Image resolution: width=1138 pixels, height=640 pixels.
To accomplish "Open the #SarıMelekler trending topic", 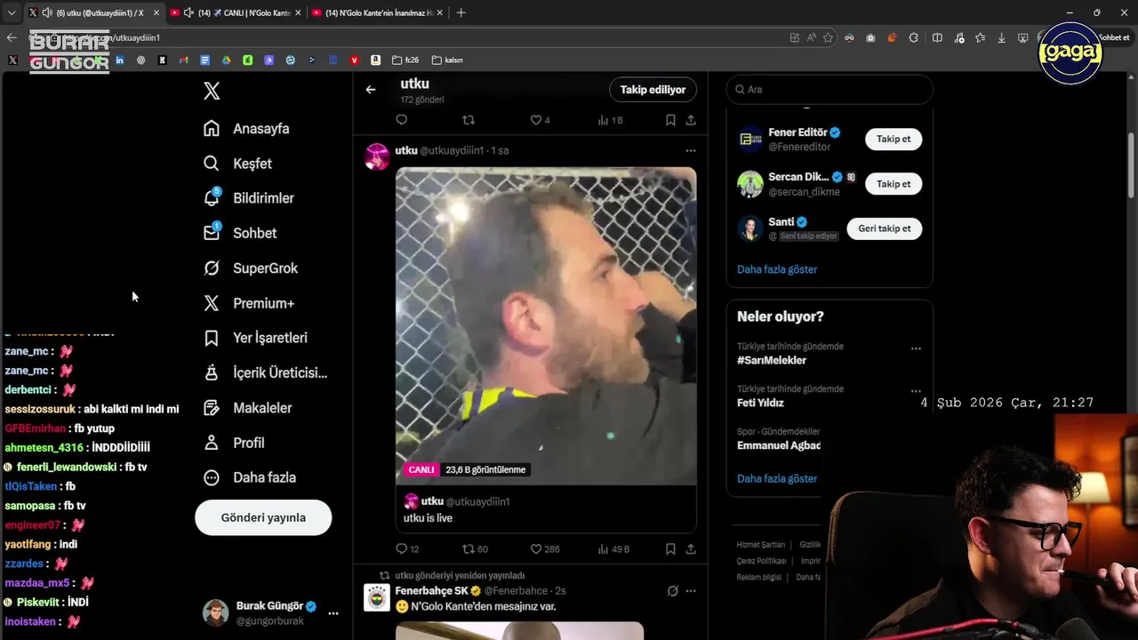I will (772, 360).
